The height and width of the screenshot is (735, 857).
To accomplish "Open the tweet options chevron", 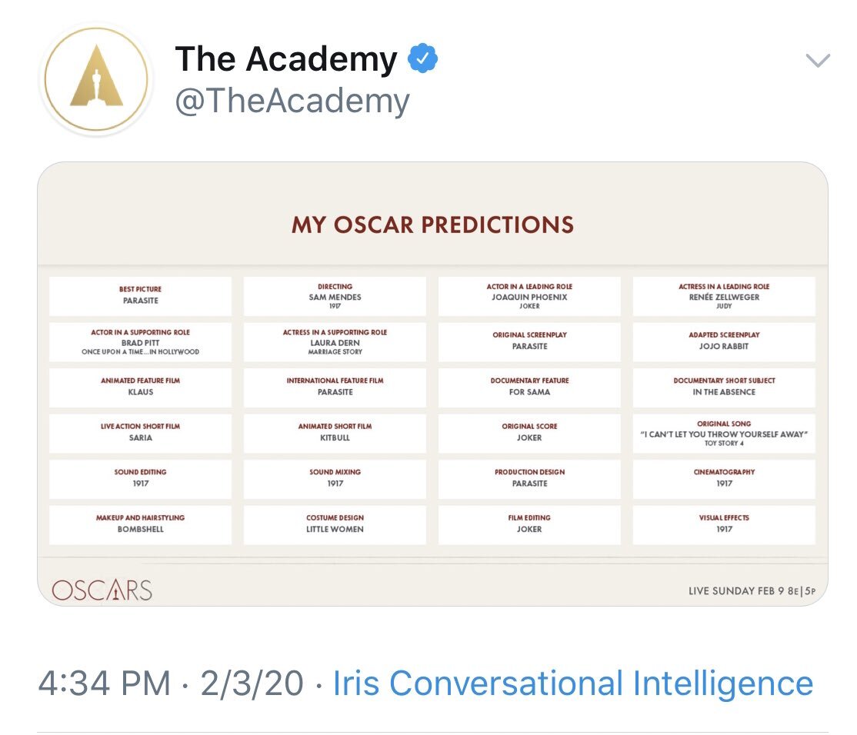I will click(817, 60).
